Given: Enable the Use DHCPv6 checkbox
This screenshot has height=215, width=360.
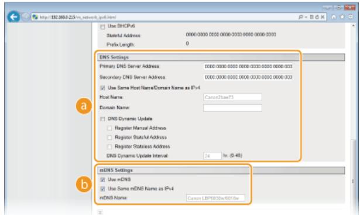Looking at the screenshot, I should (102, 26).
